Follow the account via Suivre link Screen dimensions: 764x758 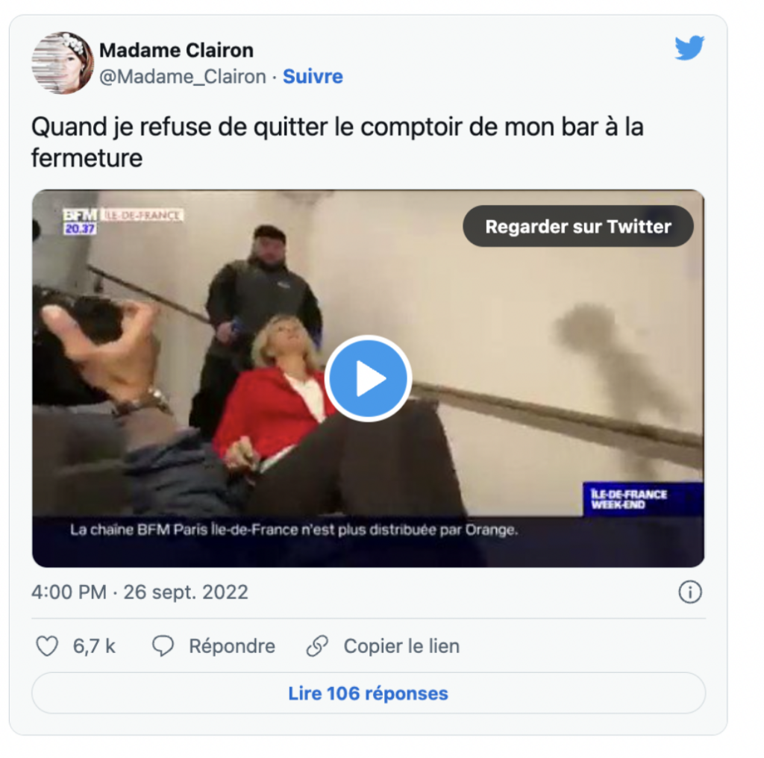coord(313,77)
